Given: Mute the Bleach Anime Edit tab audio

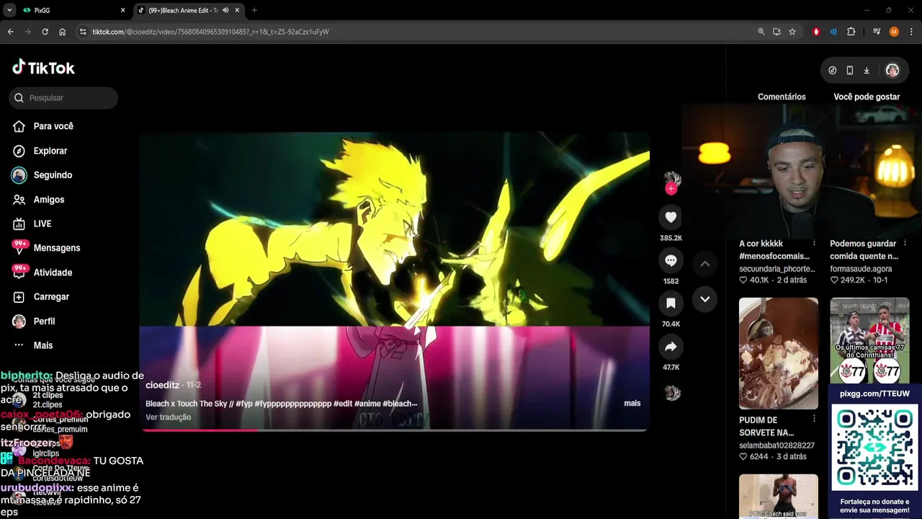Looking at the screenshot, I should [226, 10].
